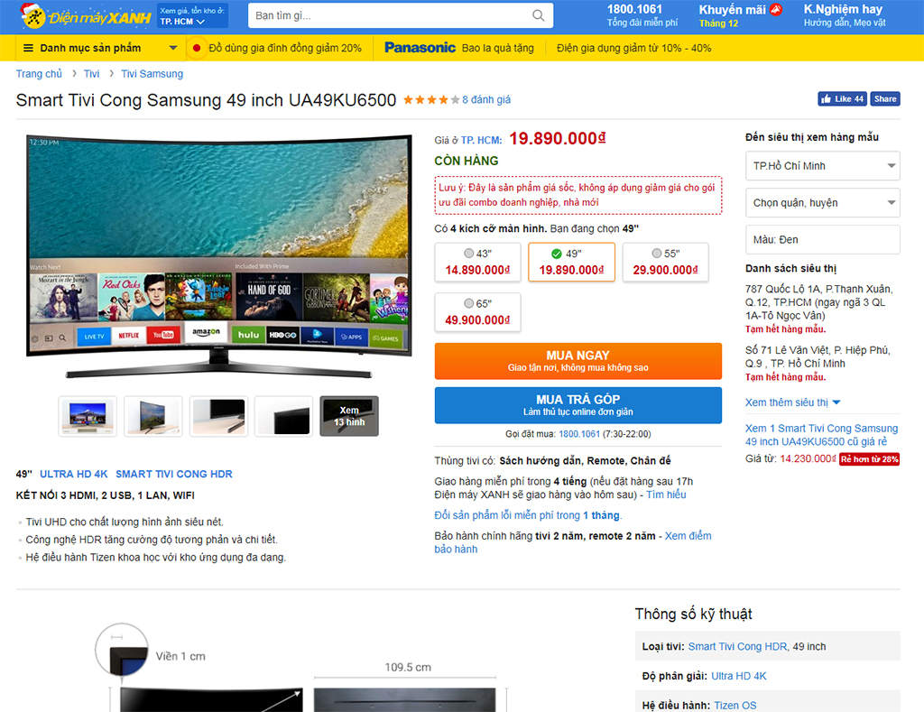Viewport: 924px width, 712px height.
Task: Go to Tivi breadcrumb
Action: [x=91, y=74]
